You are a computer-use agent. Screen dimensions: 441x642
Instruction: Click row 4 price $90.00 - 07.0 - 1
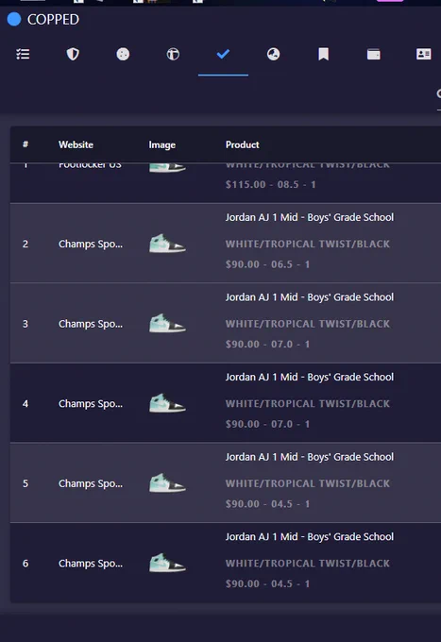[x=267, y=424]
